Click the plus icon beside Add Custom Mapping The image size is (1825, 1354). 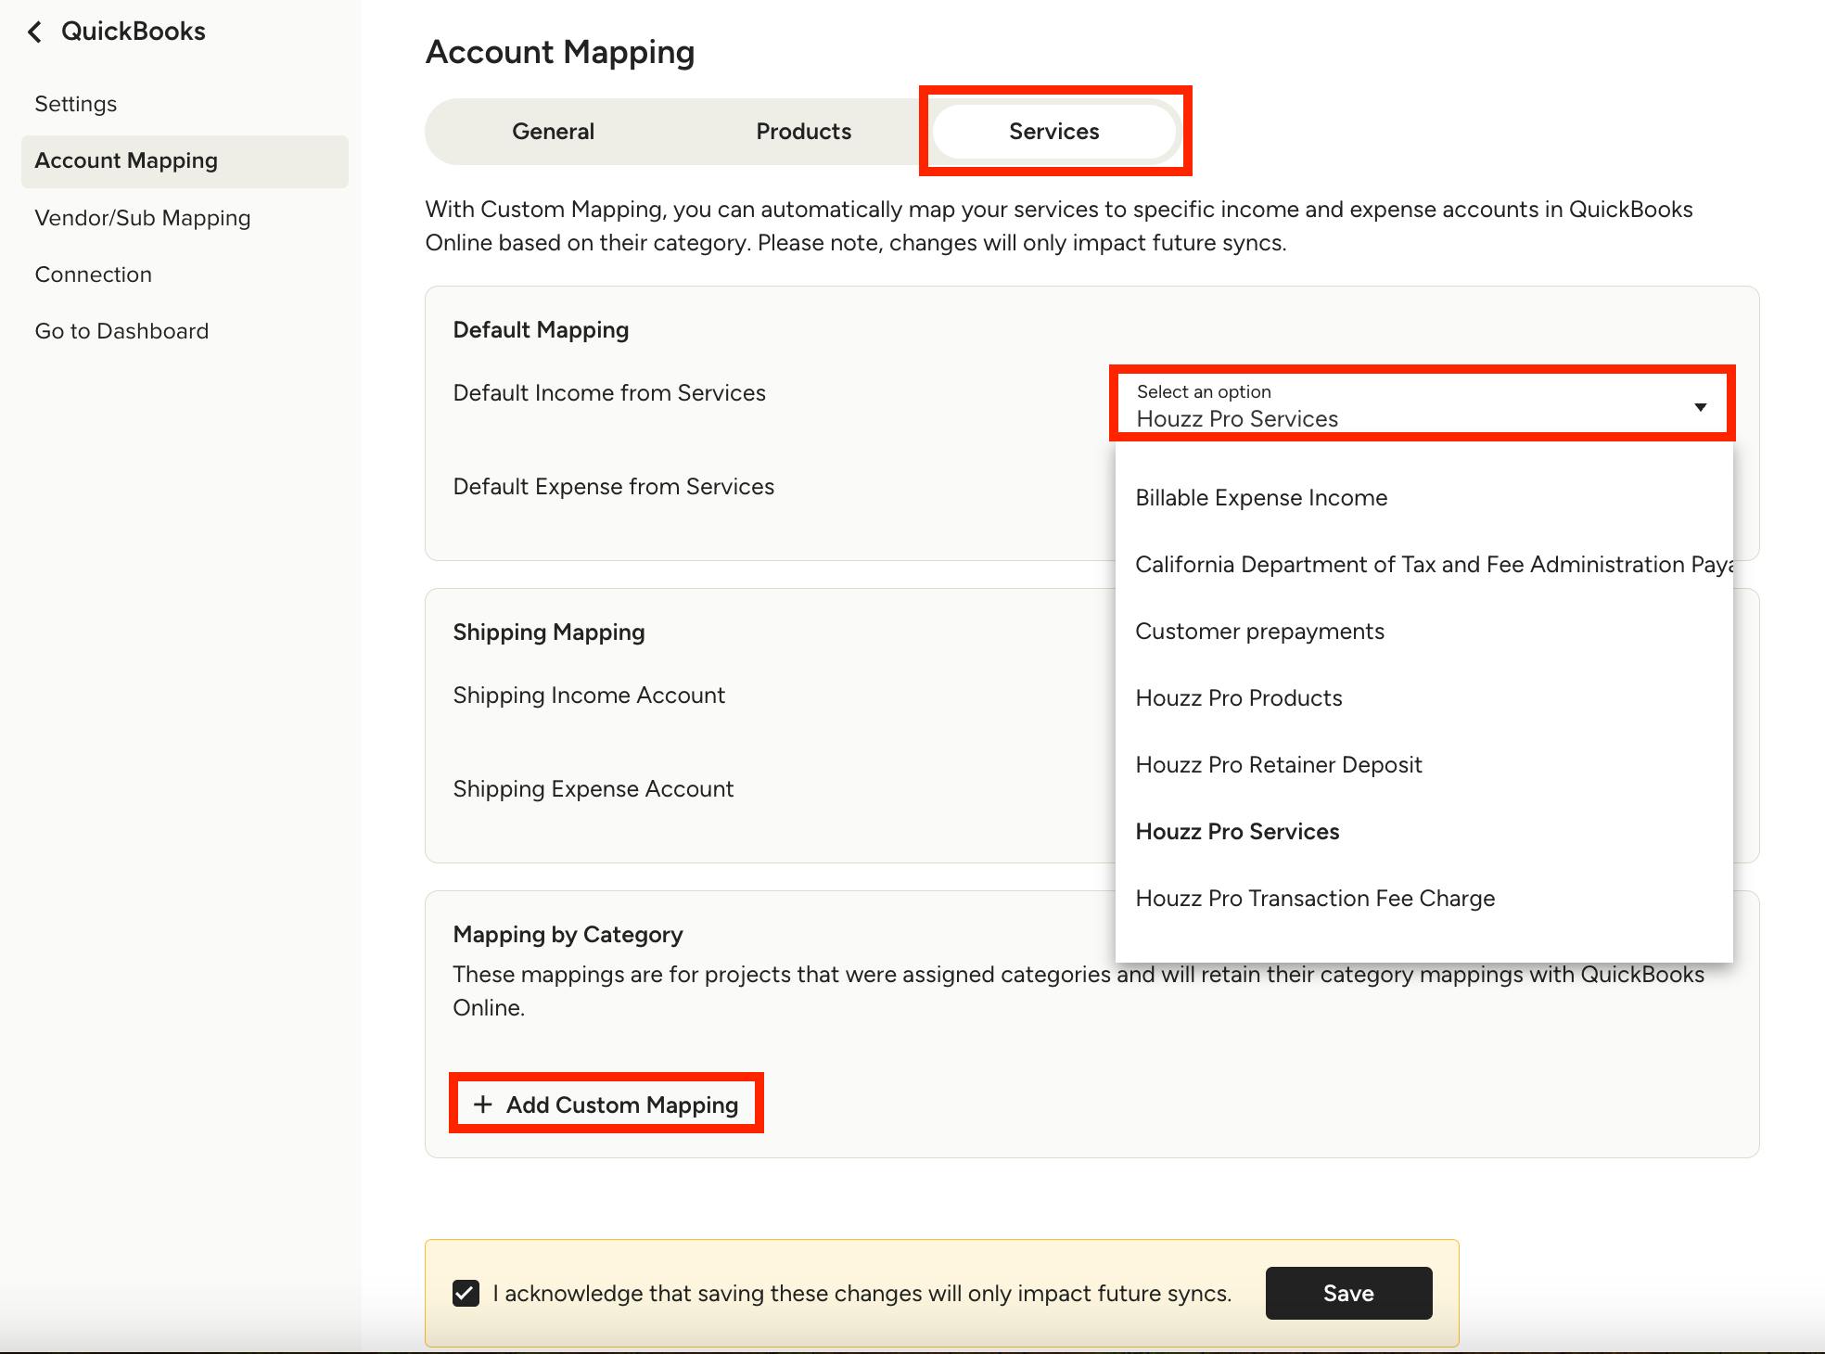[x=482, y=1105]
